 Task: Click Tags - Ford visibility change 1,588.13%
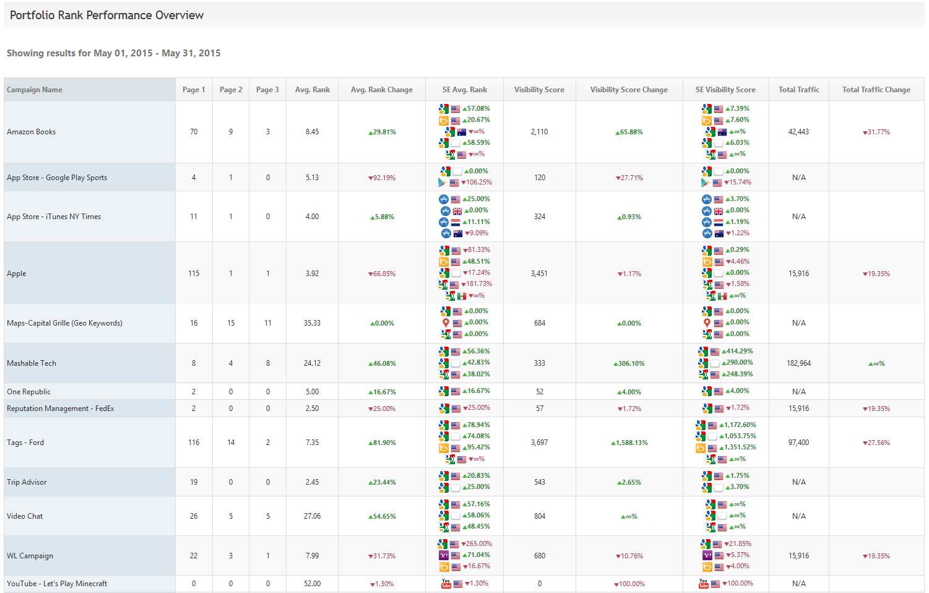[629, 443]
